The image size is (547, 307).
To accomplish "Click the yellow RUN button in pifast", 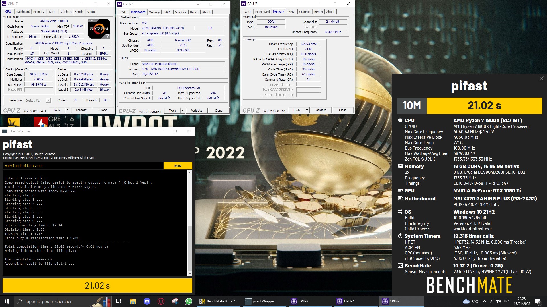I will 178,166.
